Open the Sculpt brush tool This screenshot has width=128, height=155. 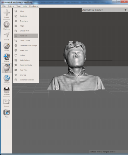tap(6, 47)
